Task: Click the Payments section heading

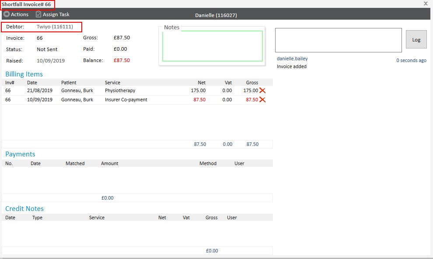Action: coord(20,154)
